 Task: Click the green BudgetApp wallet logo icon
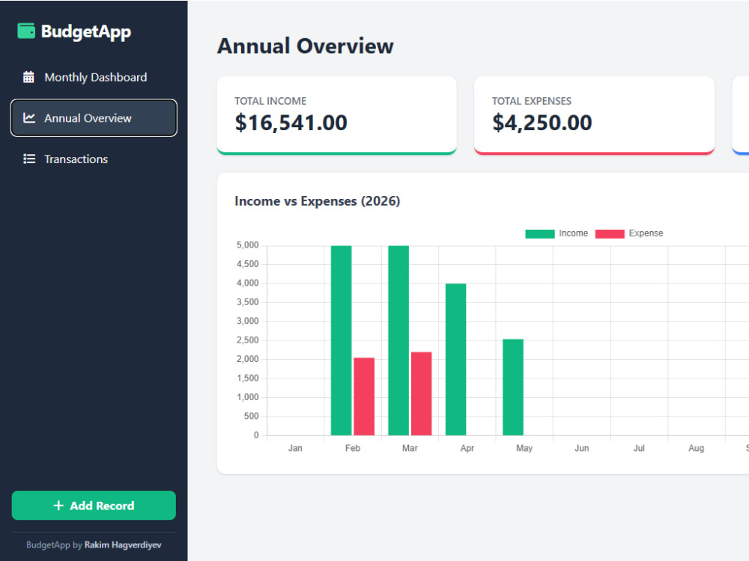tap(26, 31)
